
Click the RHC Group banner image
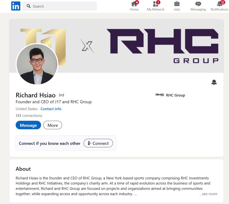(117, 46)
